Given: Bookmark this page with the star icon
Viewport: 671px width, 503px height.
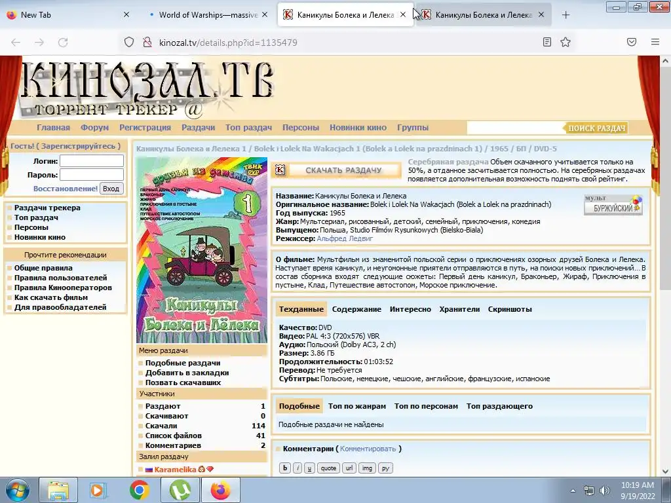Looking at the screenshot, I should (x=566, y=42).
